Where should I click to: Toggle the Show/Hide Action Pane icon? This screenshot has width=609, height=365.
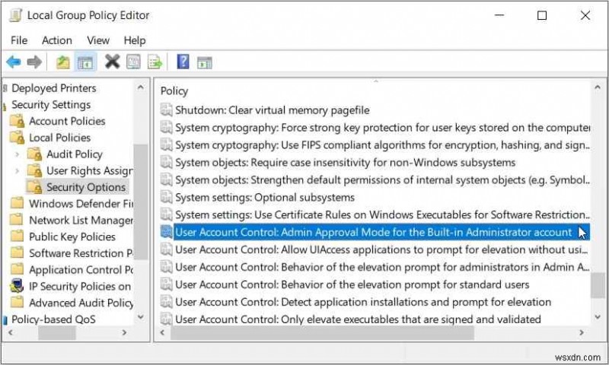tap(204, 62)
